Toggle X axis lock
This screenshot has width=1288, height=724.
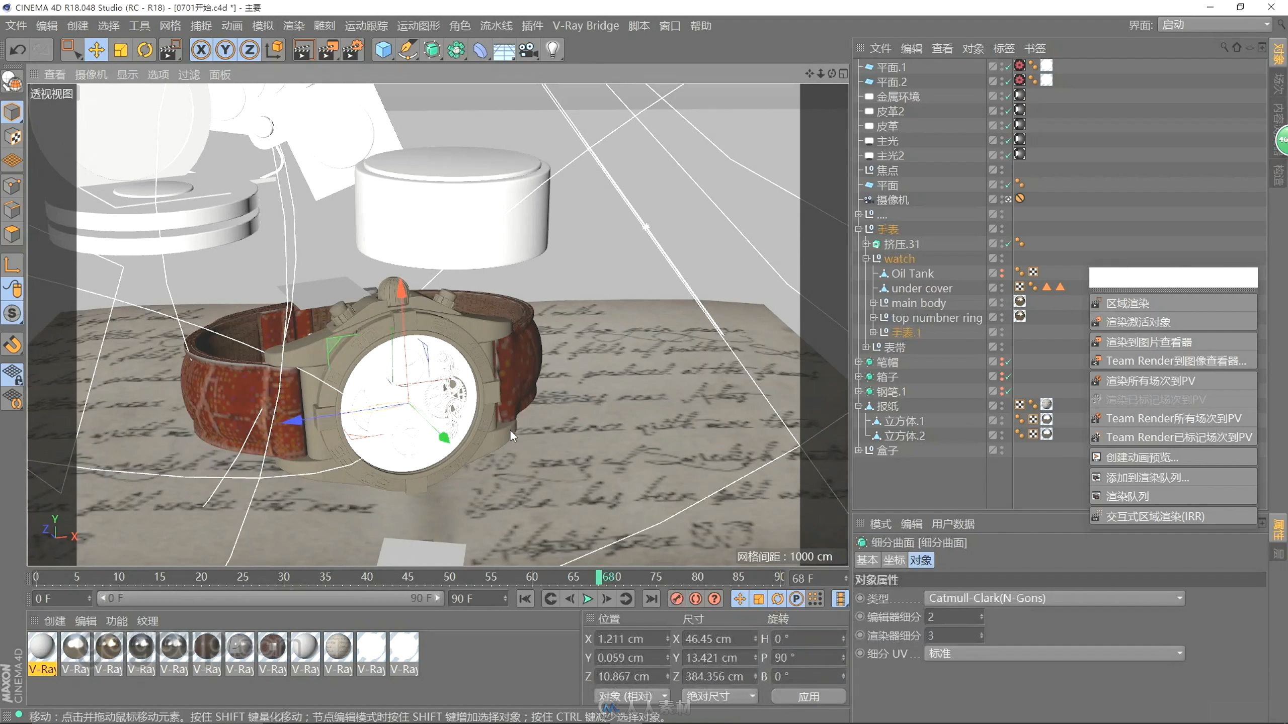[201, 50]
